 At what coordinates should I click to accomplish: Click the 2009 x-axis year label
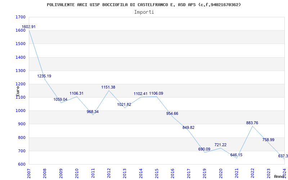click(61, 173)
